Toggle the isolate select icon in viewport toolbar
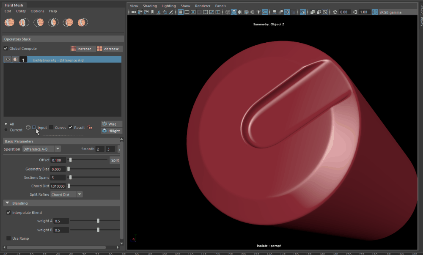423x255 pixels. [303, 12]
